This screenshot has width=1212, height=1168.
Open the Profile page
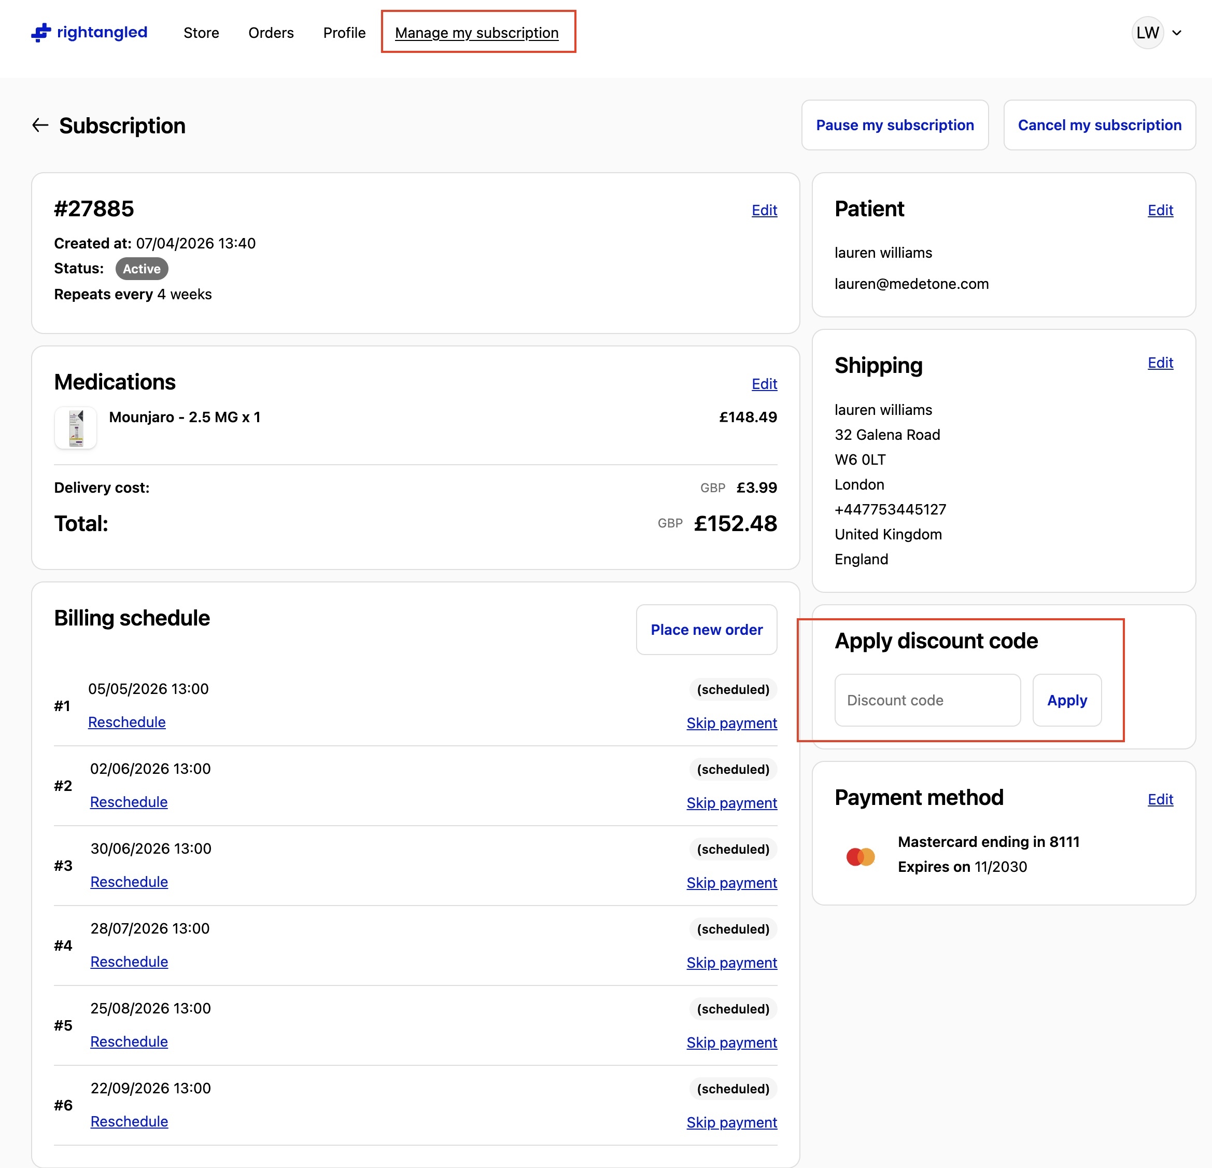(x=344, y=33)
